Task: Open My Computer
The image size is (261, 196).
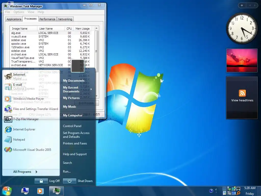Action: click(x=73, y=115)
